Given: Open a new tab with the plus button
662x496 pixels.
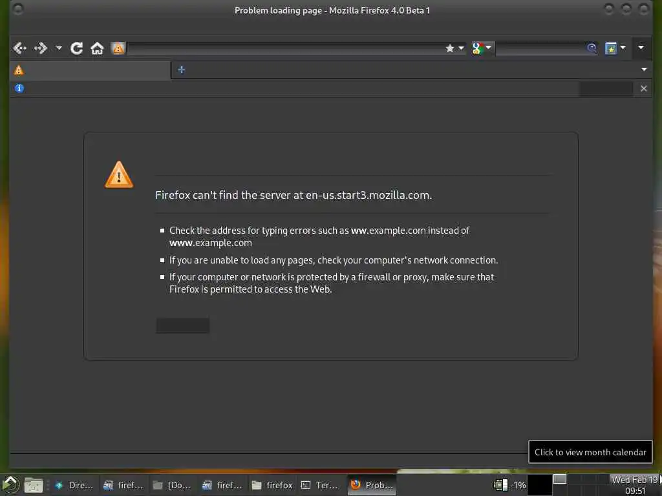Looking at the screenshot, I should (181, 70).
